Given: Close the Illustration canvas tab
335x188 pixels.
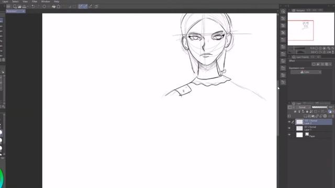Looking at the screenshot, I should [23, 11].
